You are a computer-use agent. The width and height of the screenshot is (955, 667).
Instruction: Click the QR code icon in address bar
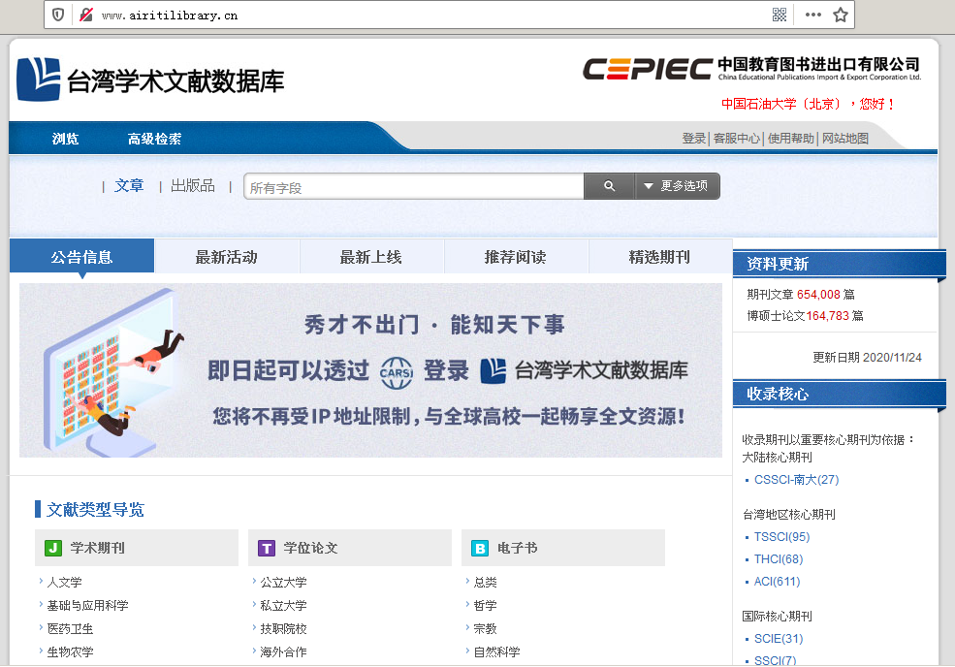[x=779, y=15]
